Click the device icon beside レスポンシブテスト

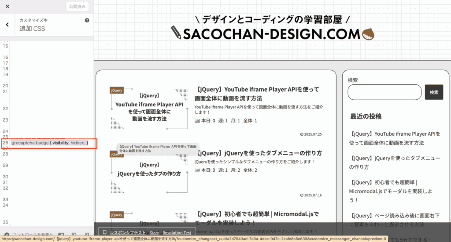pyautogui.click(x=105, y=232)
